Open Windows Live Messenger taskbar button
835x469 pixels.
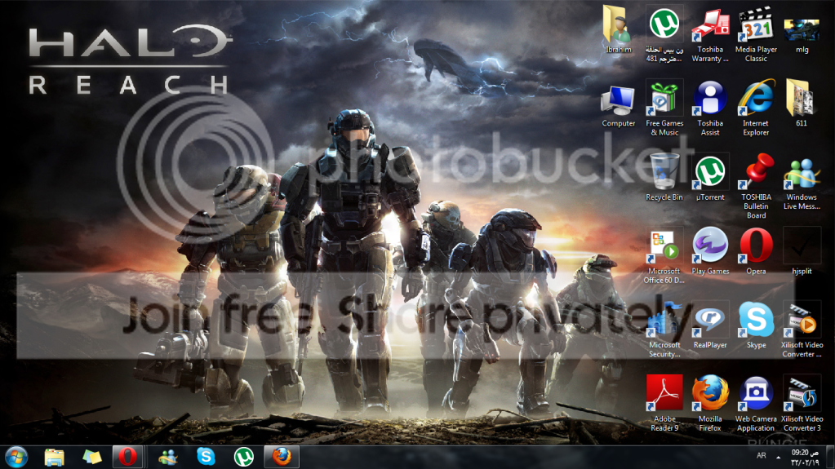tap(168, 457)
